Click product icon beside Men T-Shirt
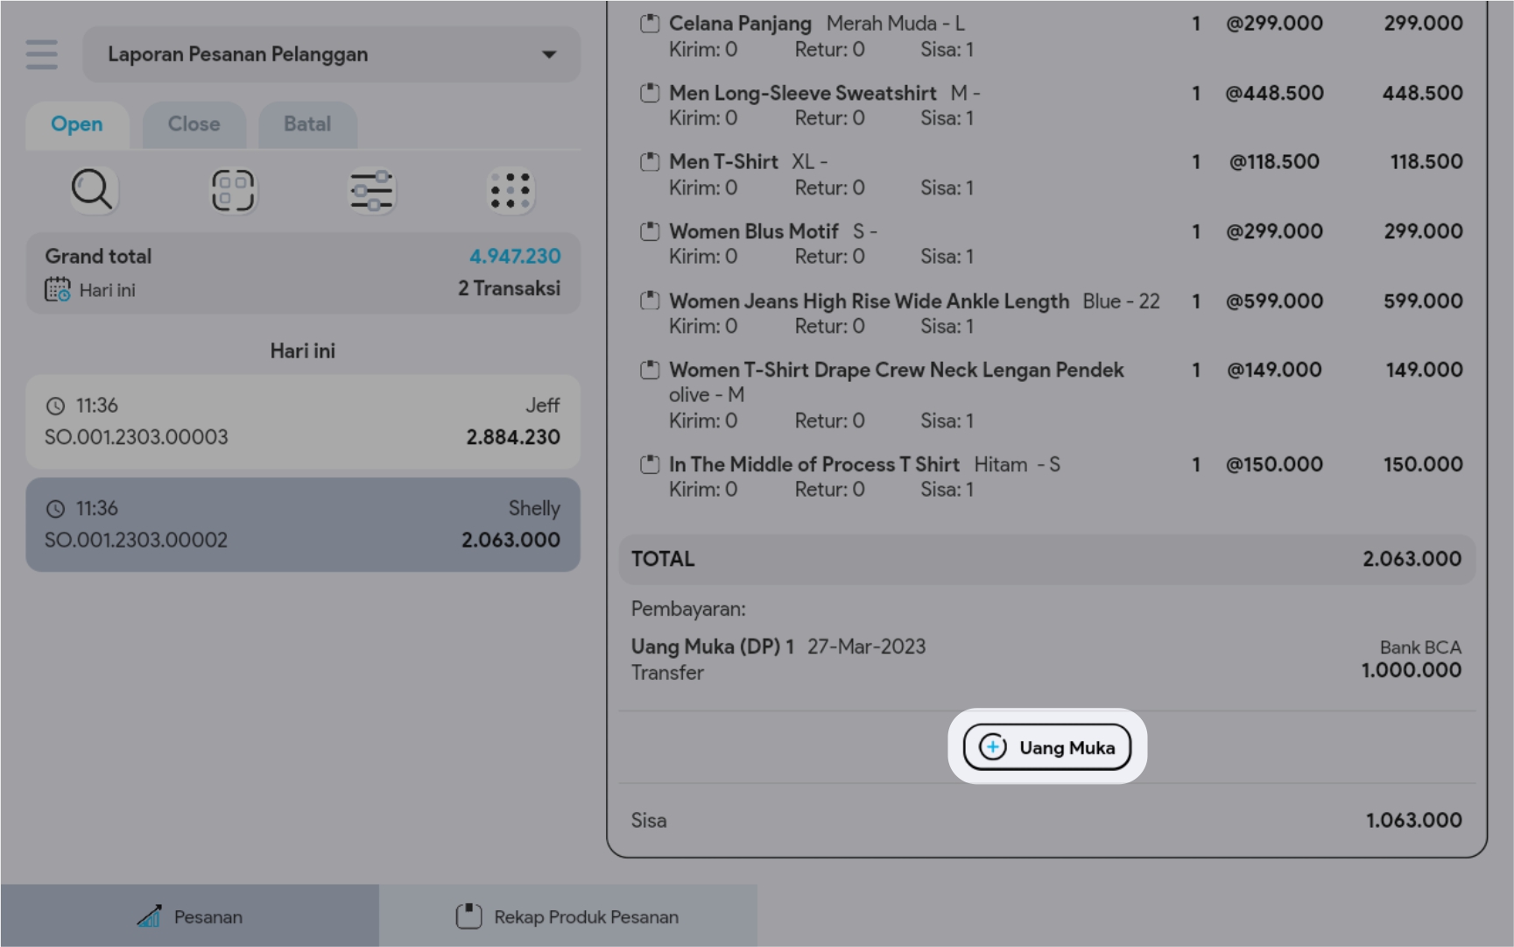This screenshot has width=1514, height=947. coord(650,162)
